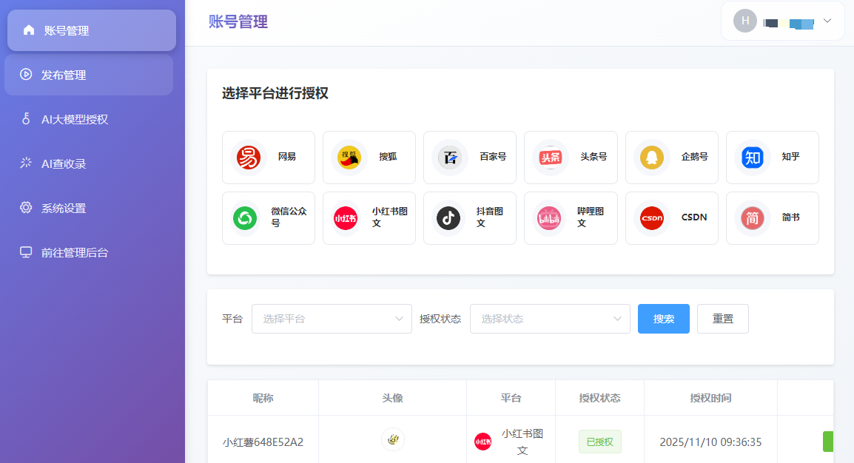Click the avatar thumbnail of 小红薯648E52A2
Screen dimensions: 854x463
(x=393, y=439)
